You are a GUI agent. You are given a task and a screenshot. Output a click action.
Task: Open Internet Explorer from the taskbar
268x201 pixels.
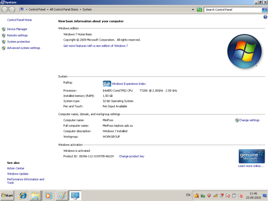23,195
